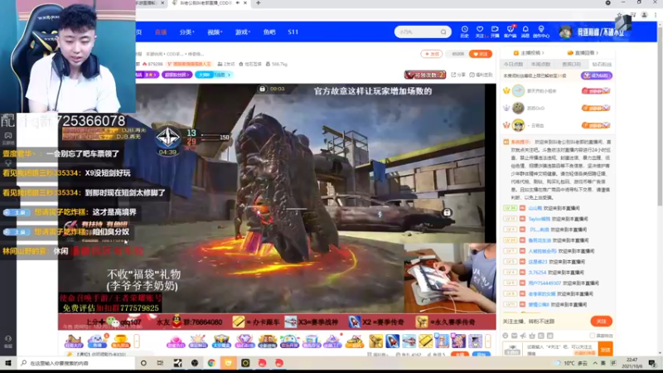Expand the 主播投稿 link in the side panel
663x373 pixels.
pyautogui.click(x=529, y=53)
